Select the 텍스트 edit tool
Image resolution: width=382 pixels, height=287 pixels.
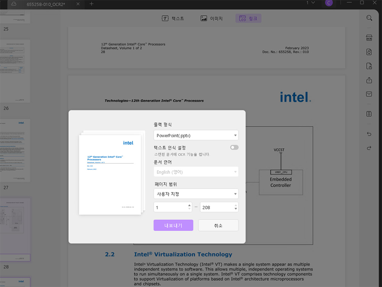pos(173,18)
